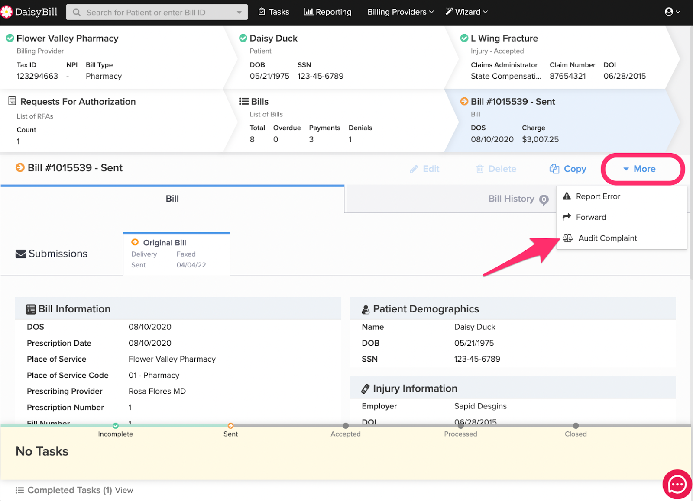Click the Sent status progress marker
This screenshot has height=501, width=693.
(230, 426)
